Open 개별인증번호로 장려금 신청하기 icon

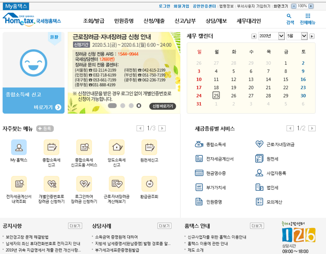pyautogui.click(x=52, y=184)
